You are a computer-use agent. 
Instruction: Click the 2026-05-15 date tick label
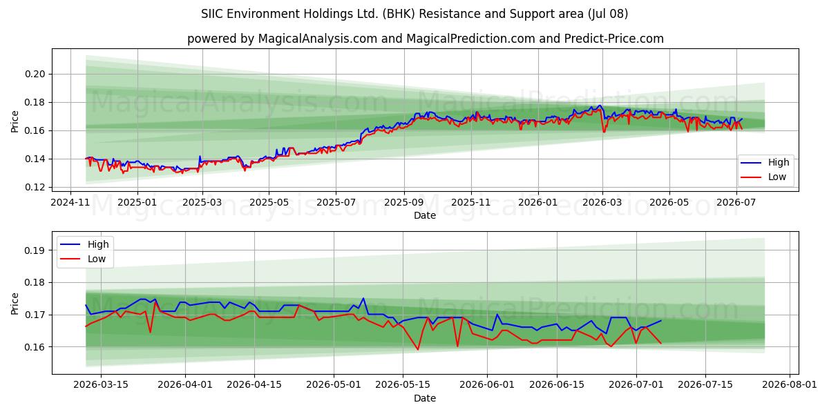[403, 385]
